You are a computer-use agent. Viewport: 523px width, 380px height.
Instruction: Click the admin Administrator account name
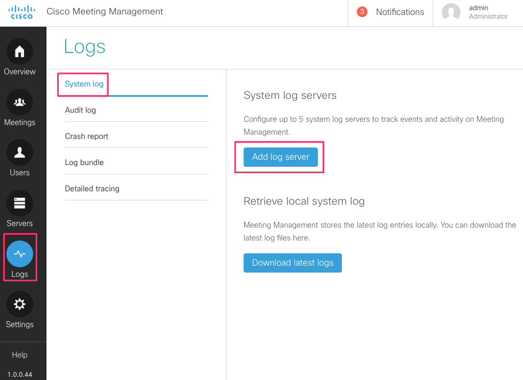click(488, 12)
